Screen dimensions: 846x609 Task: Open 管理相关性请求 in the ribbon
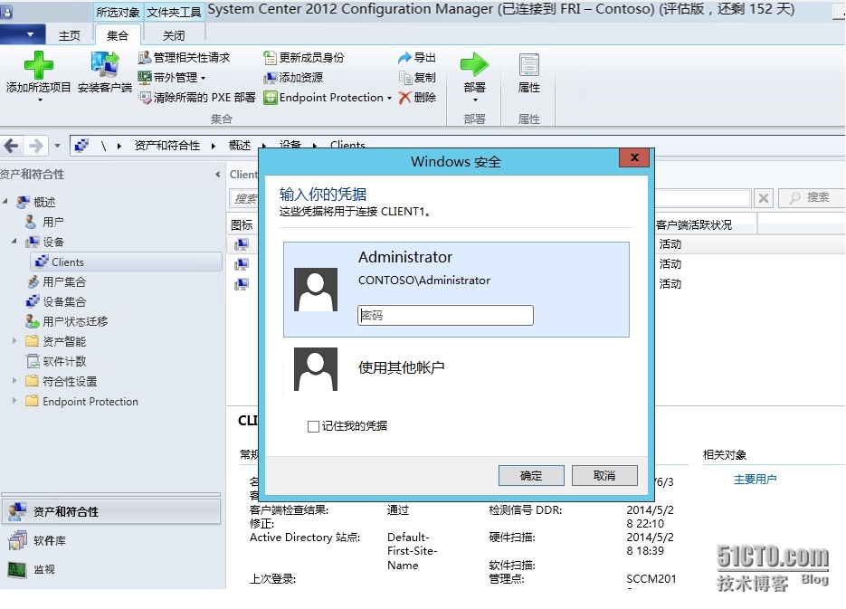185,57
